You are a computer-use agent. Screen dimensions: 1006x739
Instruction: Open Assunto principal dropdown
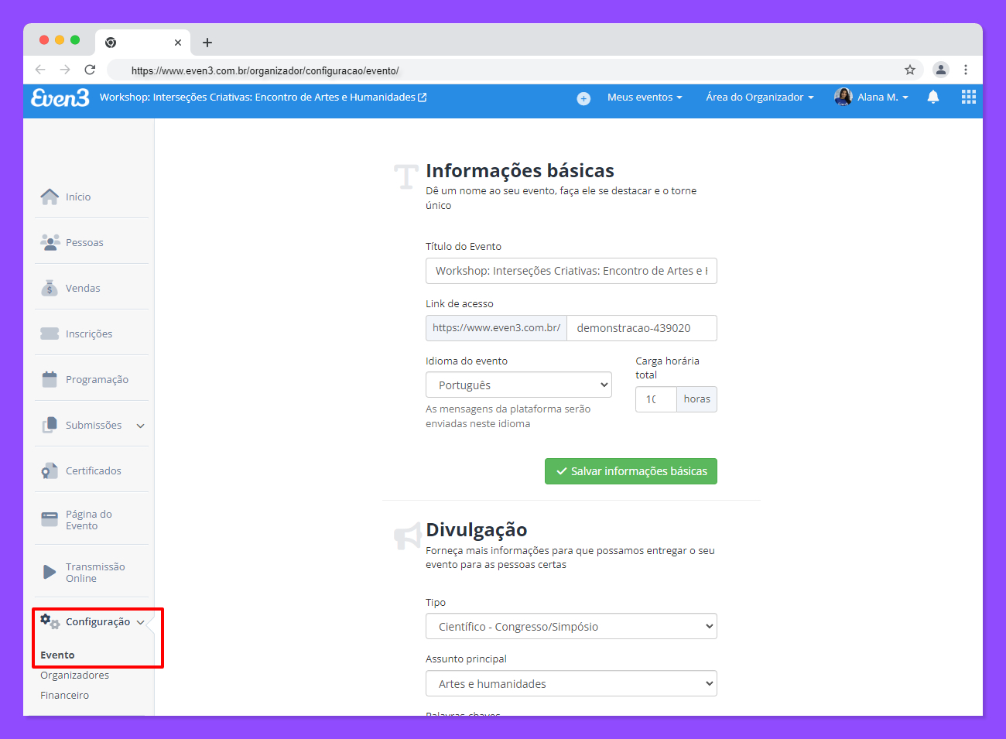571,684
